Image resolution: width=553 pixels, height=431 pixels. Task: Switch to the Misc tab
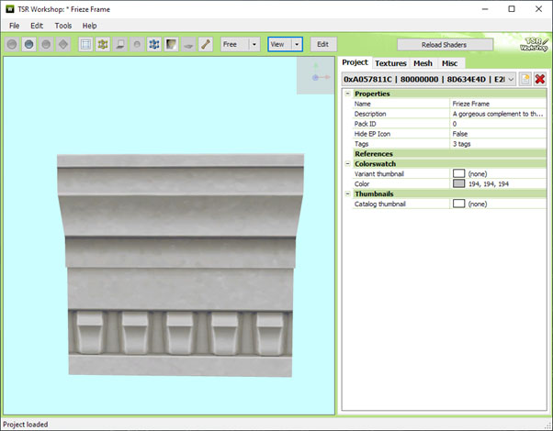(450, 63)
